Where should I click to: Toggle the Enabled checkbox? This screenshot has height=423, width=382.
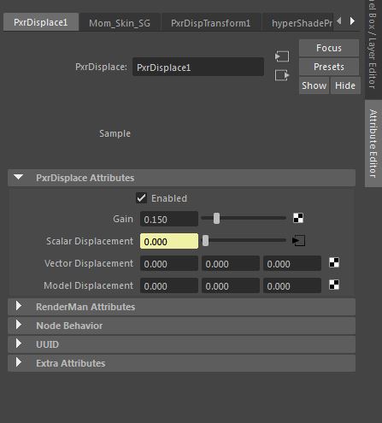pyautogui.click(x=141, y=198)
